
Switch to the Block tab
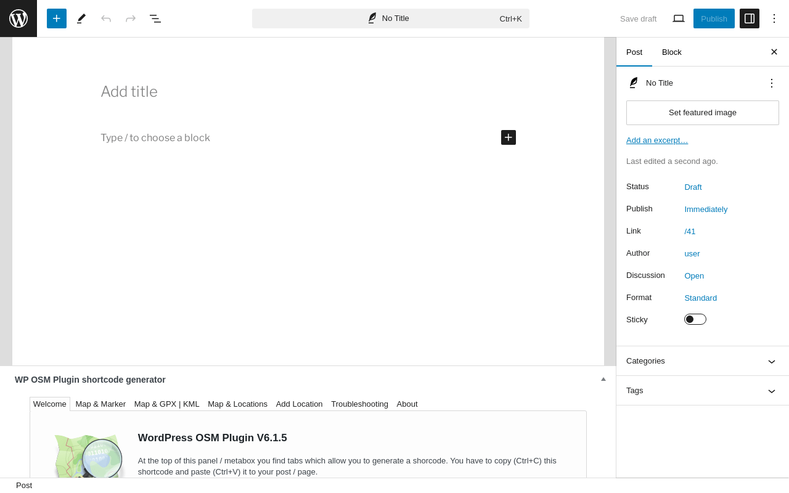(672, 52)
